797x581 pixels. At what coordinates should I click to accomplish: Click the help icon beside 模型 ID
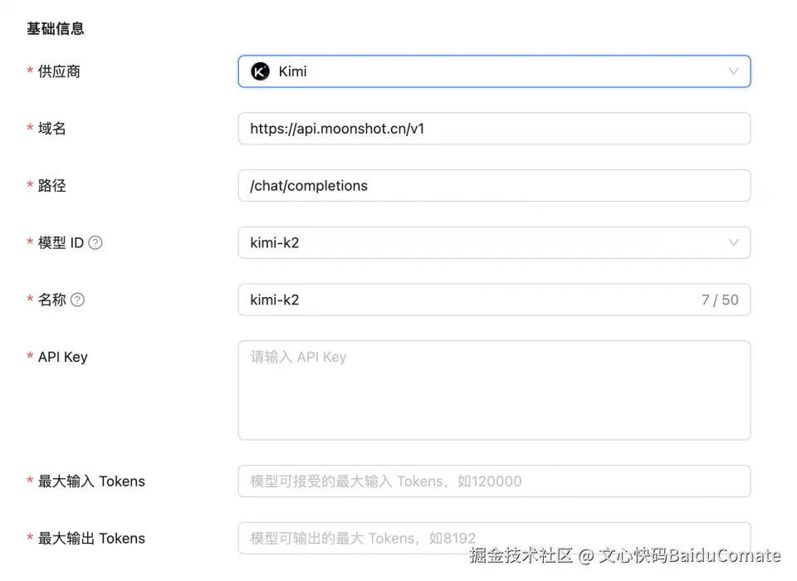[x=95, y=243]
